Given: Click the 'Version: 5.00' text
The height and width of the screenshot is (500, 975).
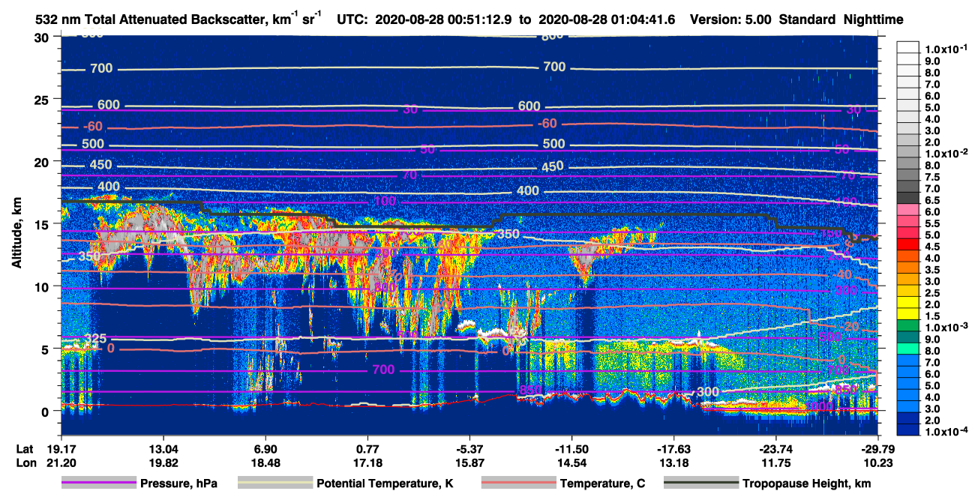Looking at the screenshot, I should click(730, 20).
